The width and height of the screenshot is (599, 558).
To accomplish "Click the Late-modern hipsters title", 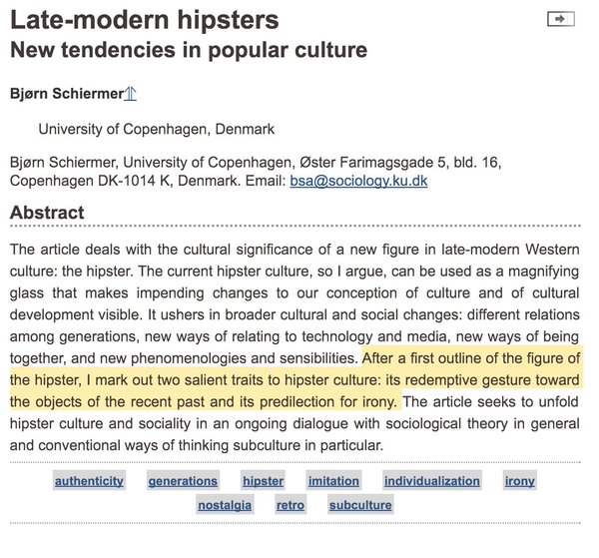I will (145, 20).
